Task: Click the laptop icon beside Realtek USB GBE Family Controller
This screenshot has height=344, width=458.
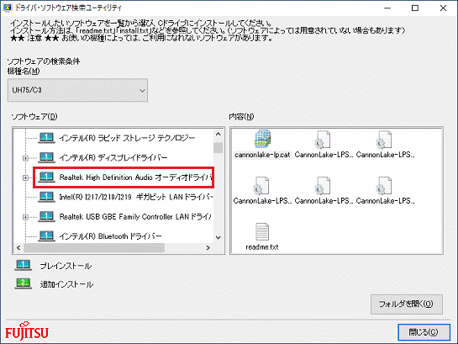Action: pos(46,216)
